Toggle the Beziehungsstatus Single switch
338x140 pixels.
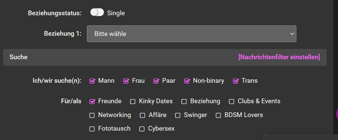coord(97,13)
